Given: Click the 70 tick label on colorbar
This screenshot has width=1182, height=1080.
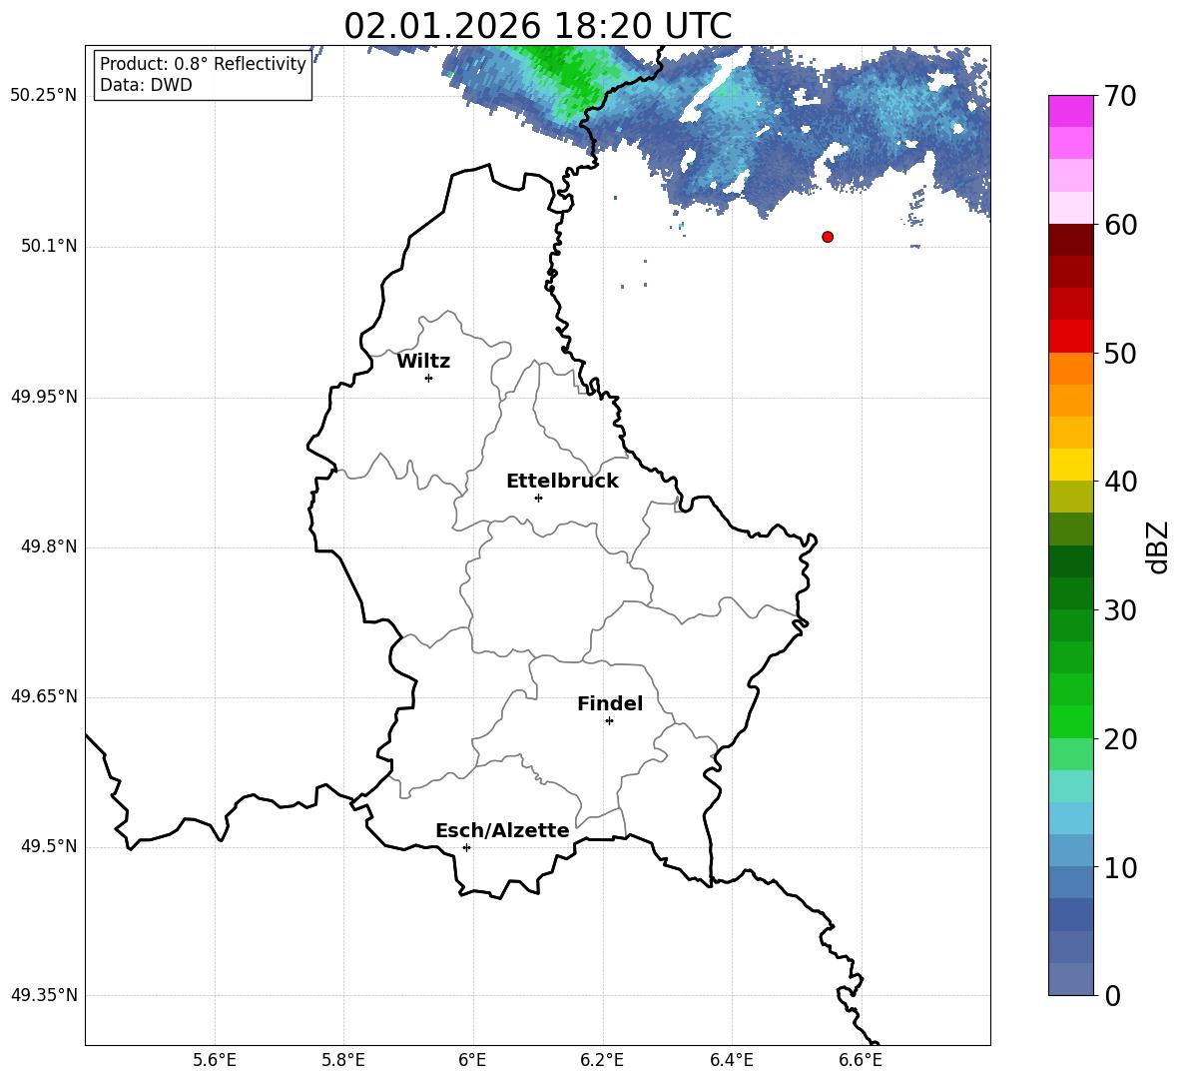Looking at the screenshot, I should tap(1120, 96).
